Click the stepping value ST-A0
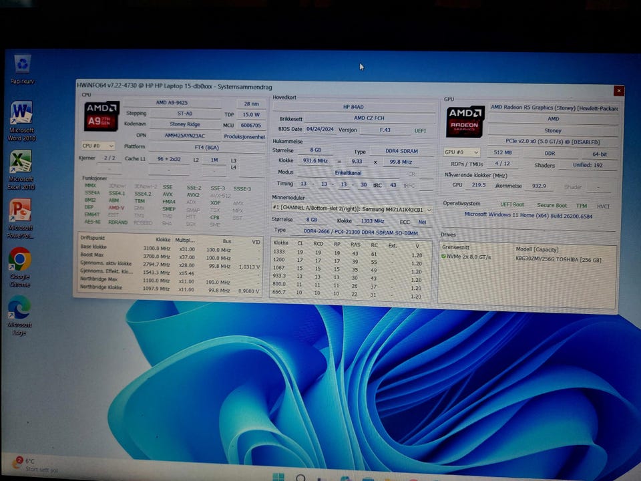The width and height of the screenshot is (641, 481). pyautogui.click(x=185, y=114)
